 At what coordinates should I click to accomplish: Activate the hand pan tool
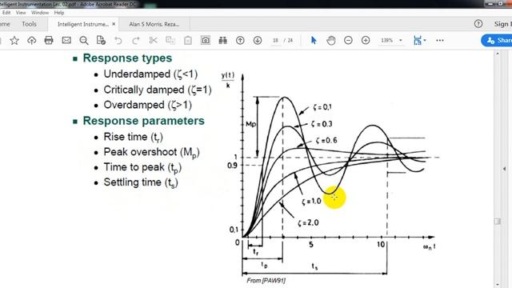[330, 41]
